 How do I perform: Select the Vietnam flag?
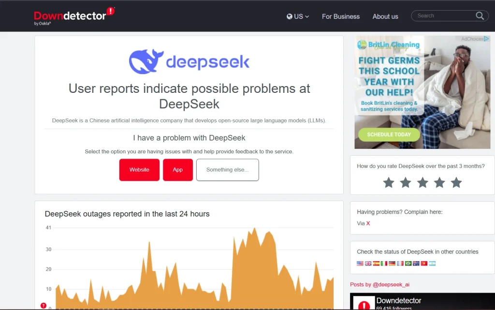click(424, 263)
